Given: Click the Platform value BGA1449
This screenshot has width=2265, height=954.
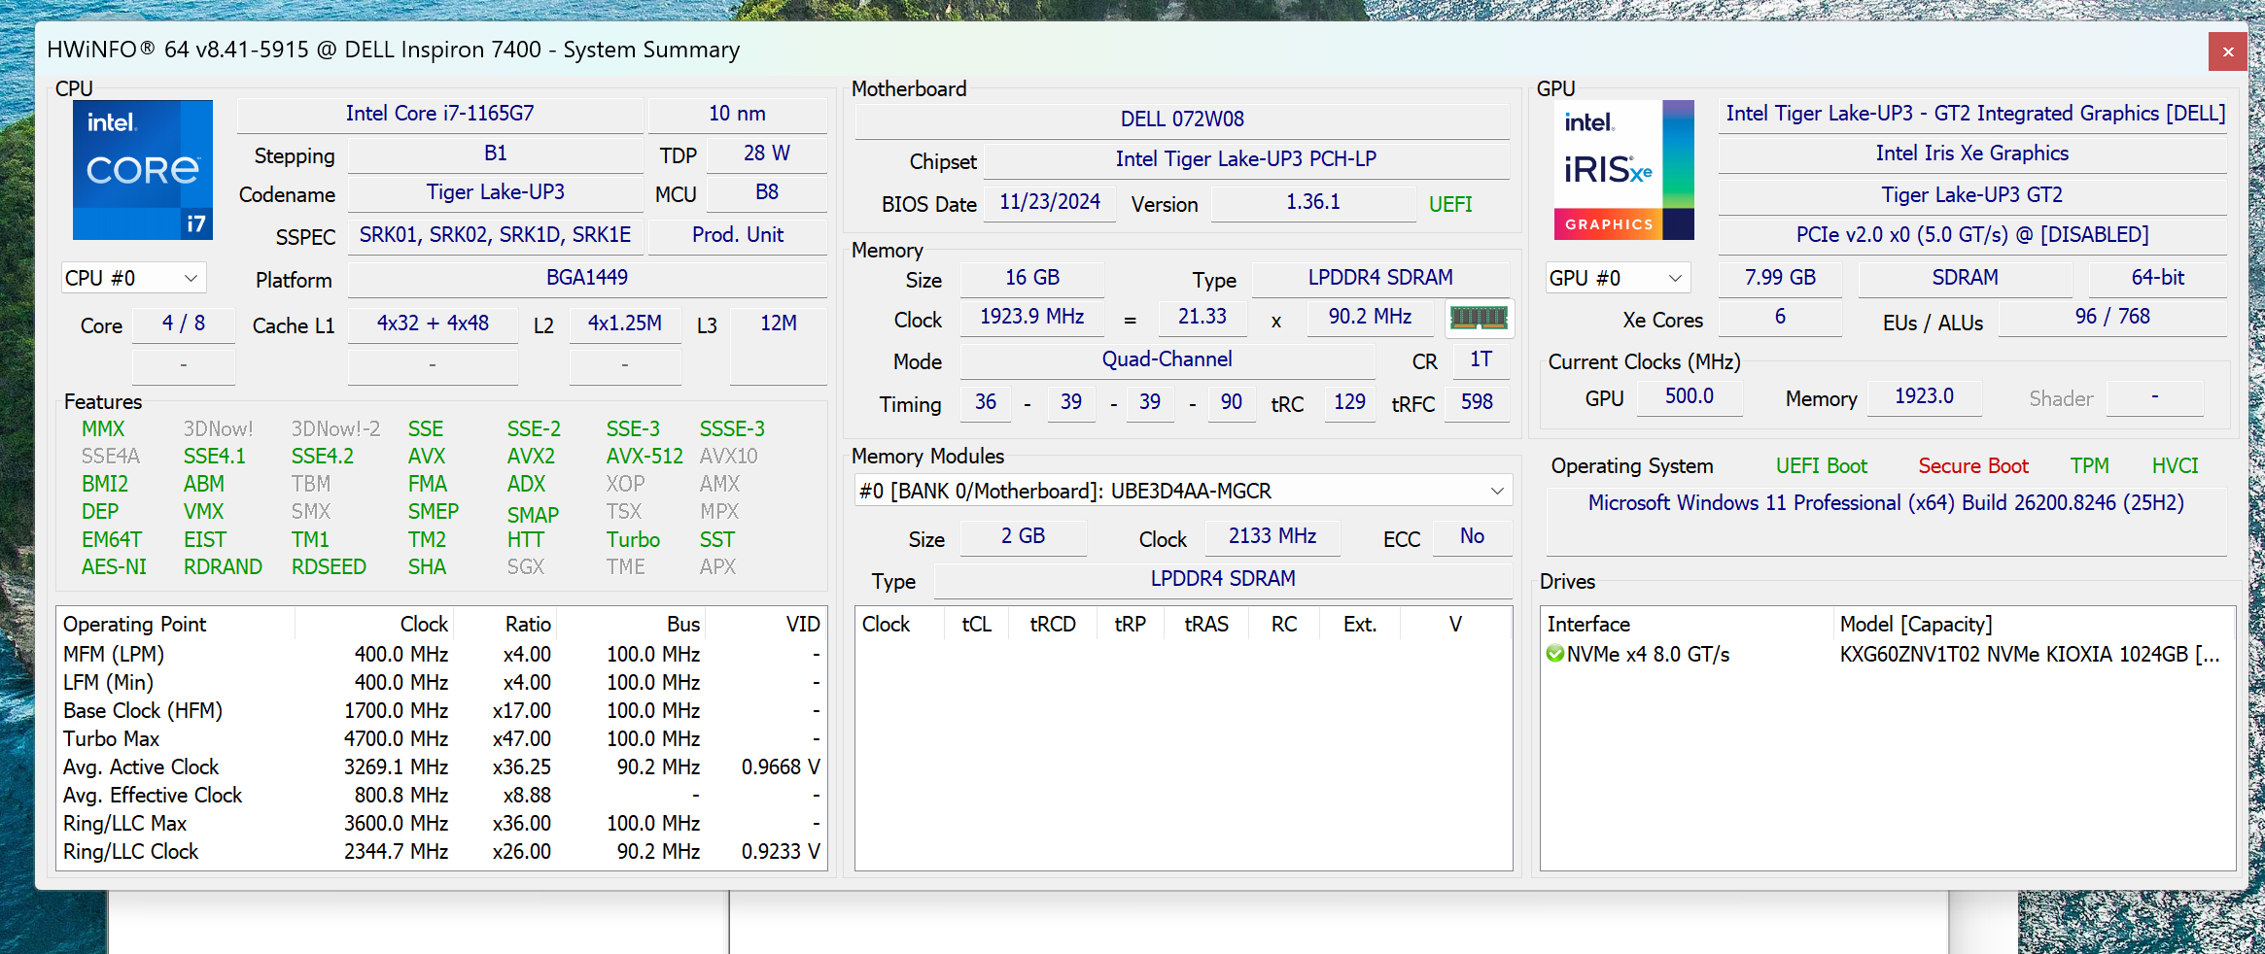Looking at the screenshot, I should click(x=587, y=278).
